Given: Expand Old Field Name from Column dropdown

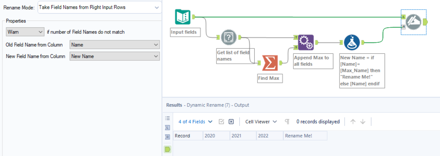Looking at the screenshot, I should [115, 45].
